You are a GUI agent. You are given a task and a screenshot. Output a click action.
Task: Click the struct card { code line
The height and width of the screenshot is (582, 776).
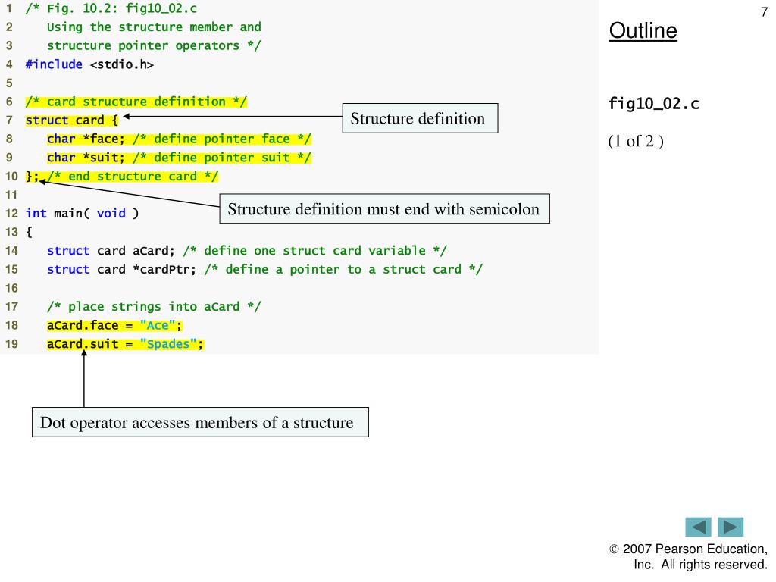point(72,120)
